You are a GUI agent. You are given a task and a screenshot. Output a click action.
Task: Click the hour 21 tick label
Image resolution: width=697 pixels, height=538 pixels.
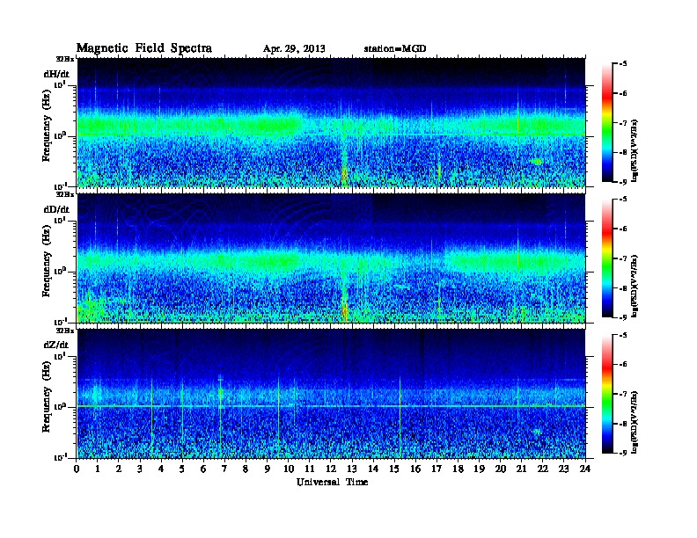[521, 469]
